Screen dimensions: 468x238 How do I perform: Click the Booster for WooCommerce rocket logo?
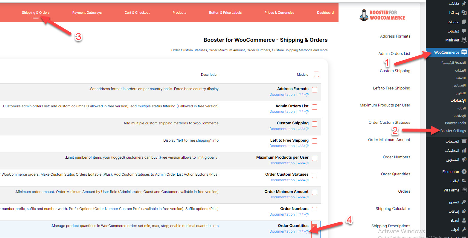[x=364, y=15]
